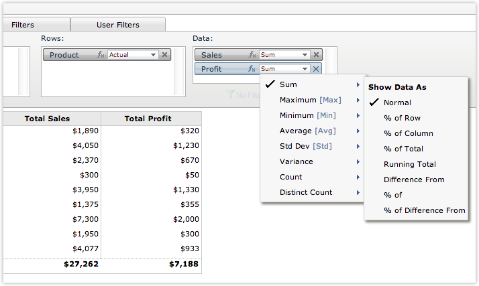
Task: Select the checked Sum aggregation option
Action: tap(288, 85)
